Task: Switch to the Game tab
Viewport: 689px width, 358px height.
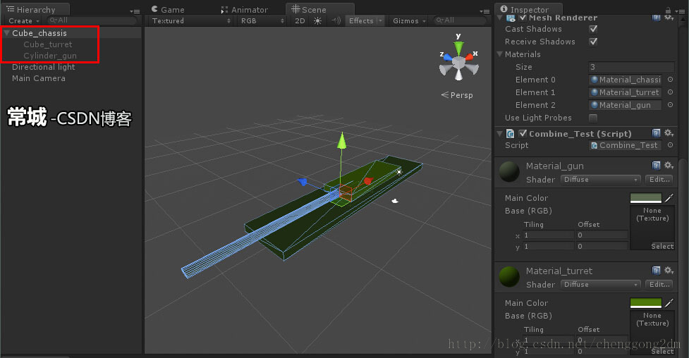Action: click(168, 10)
